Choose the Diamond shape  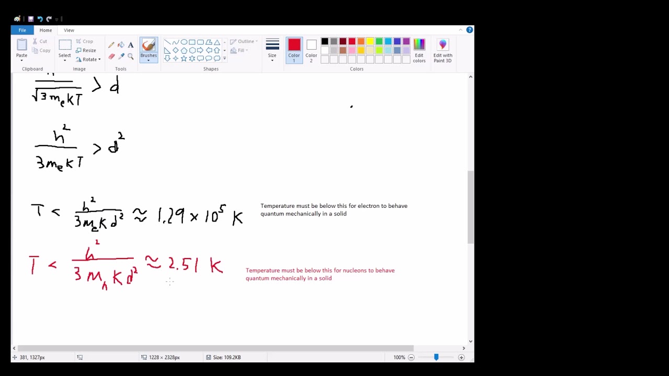(176, 51)
